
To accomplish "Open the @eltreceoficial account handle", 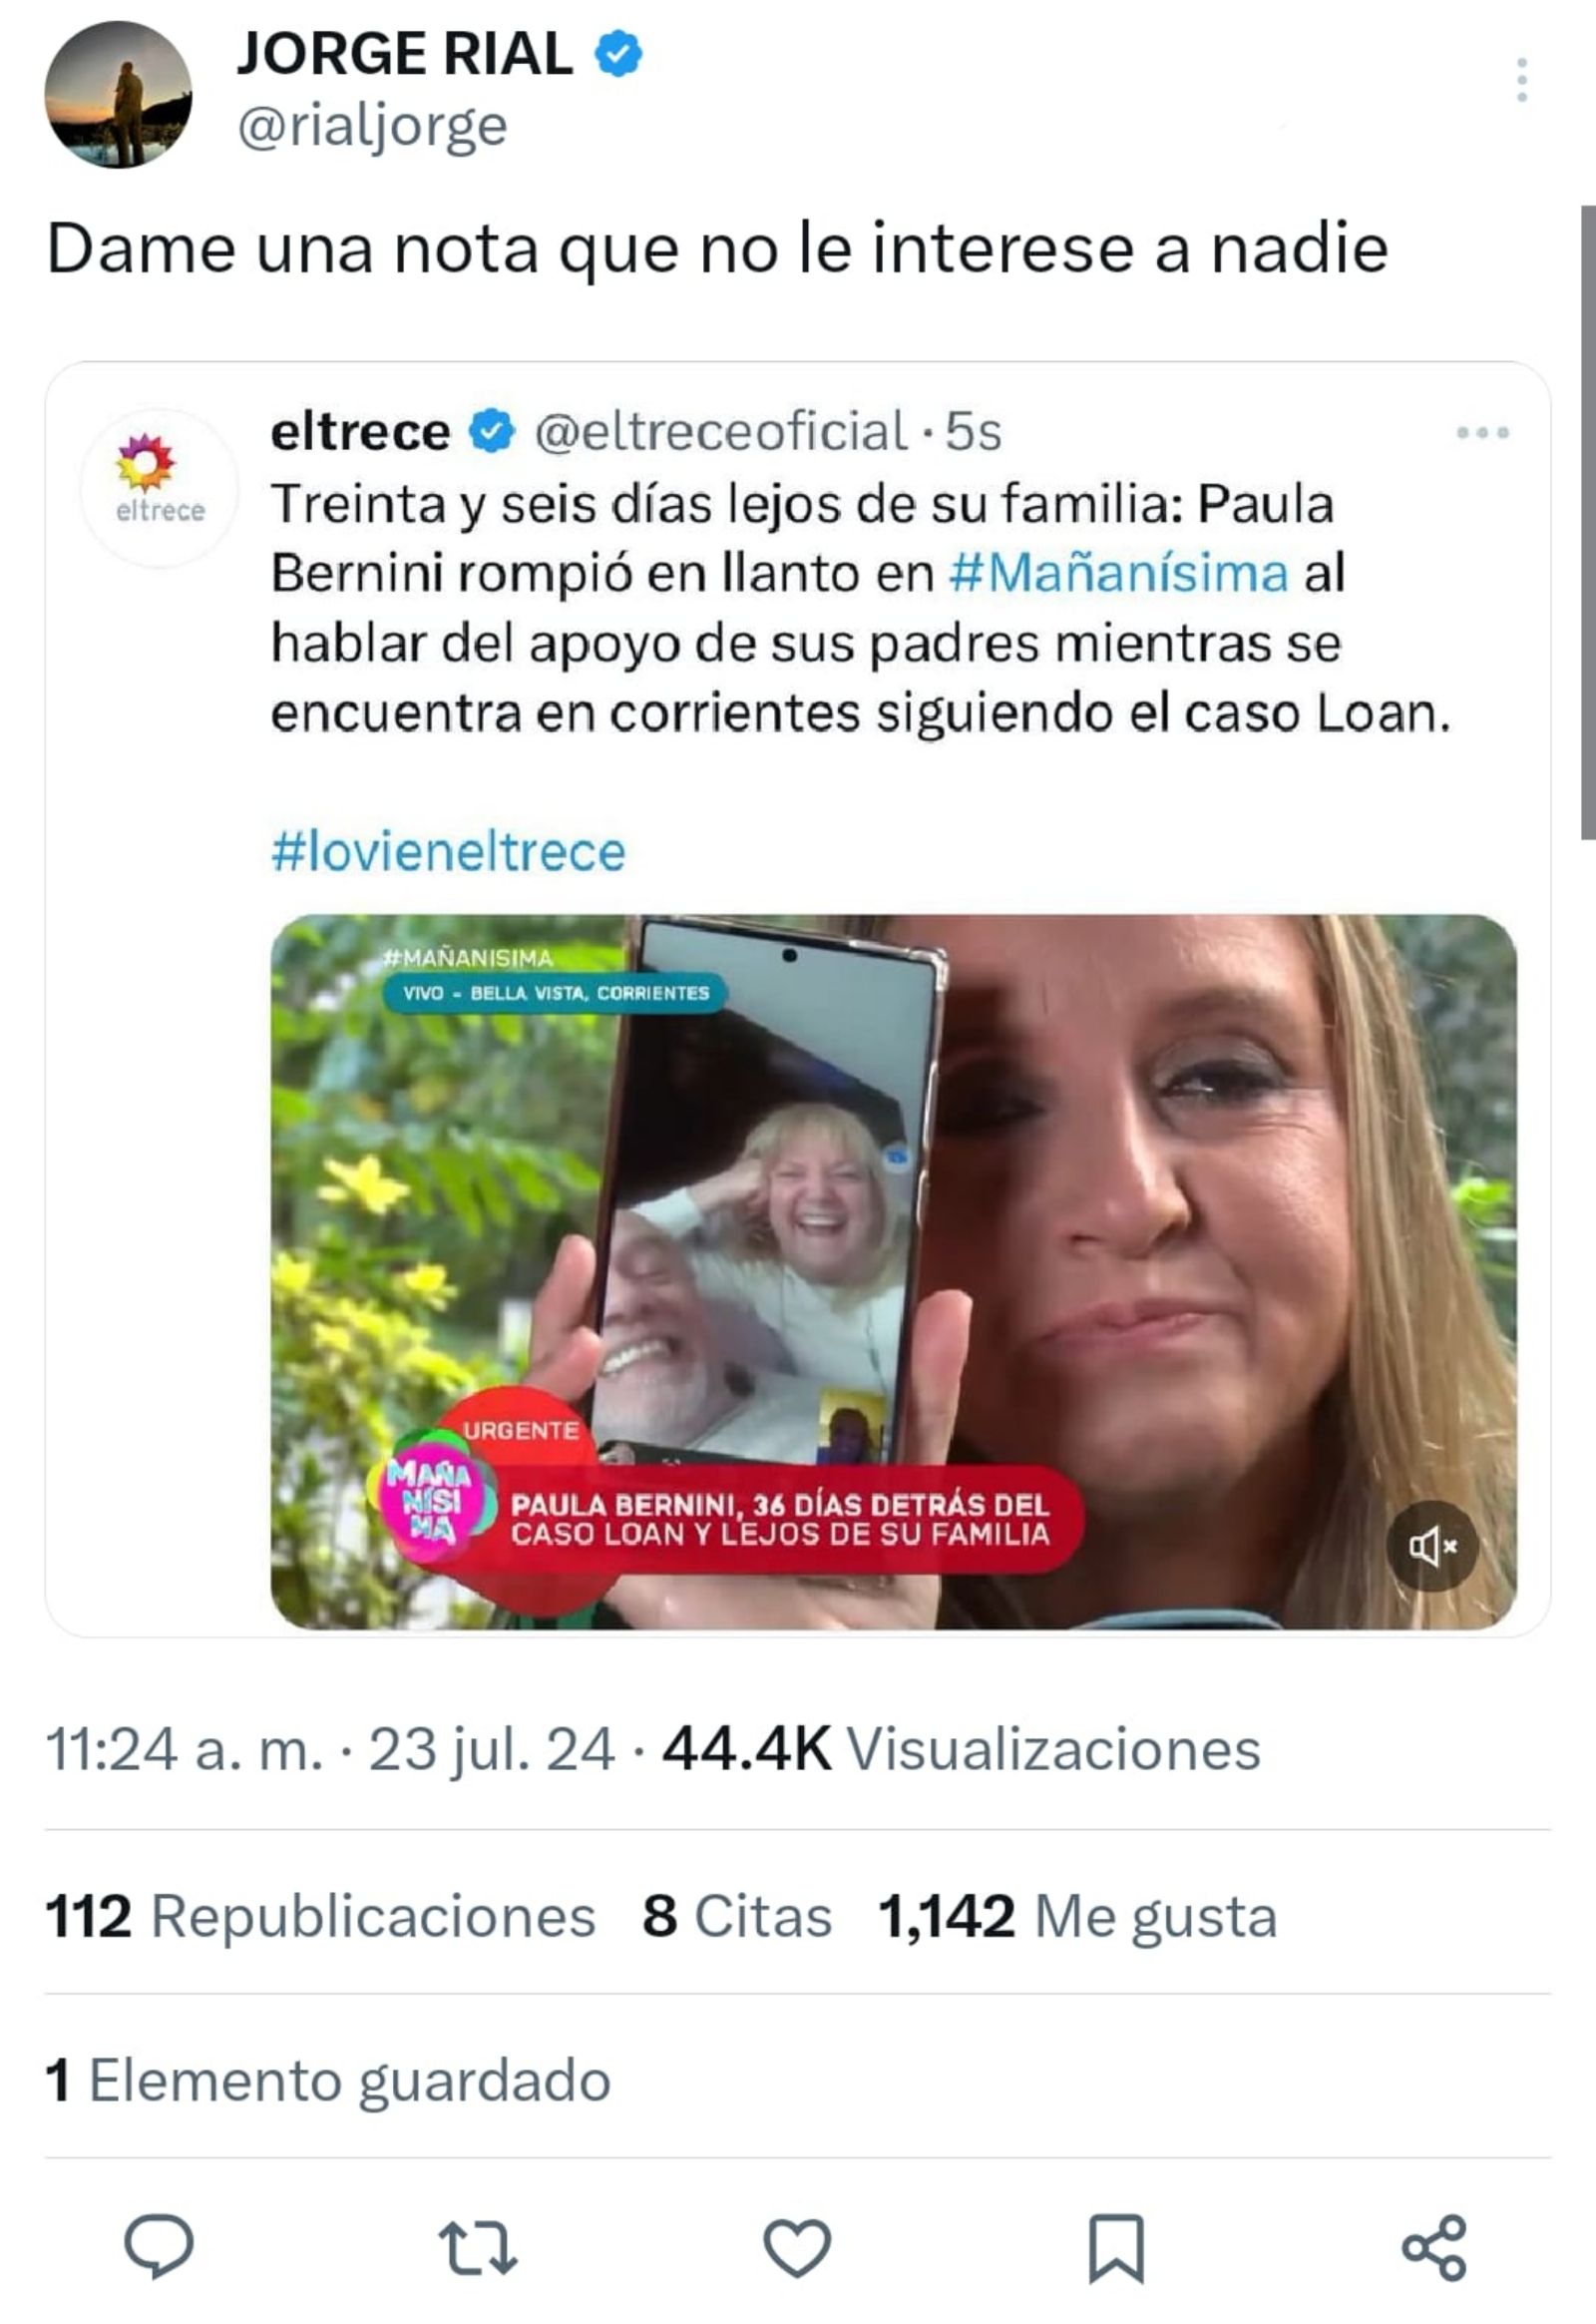I will click(x=721, y=431).
